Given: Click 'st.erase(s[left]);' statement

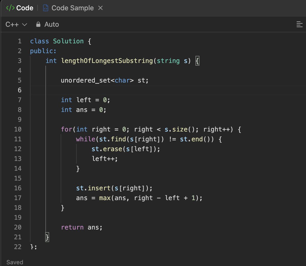Looking at the screenshot, I should [x=126, y=149].
